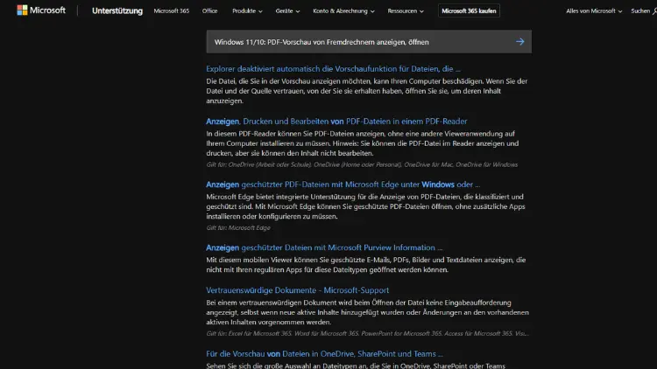Open 'Anzeigen geschützter PDF-Dateien mit Microsoft Edge' result
This screenshot has width=657, height=369.
343,184
